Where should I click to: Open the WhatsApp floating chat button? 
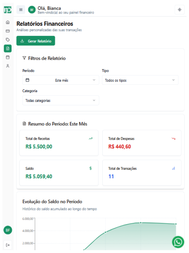click(178, 242)
